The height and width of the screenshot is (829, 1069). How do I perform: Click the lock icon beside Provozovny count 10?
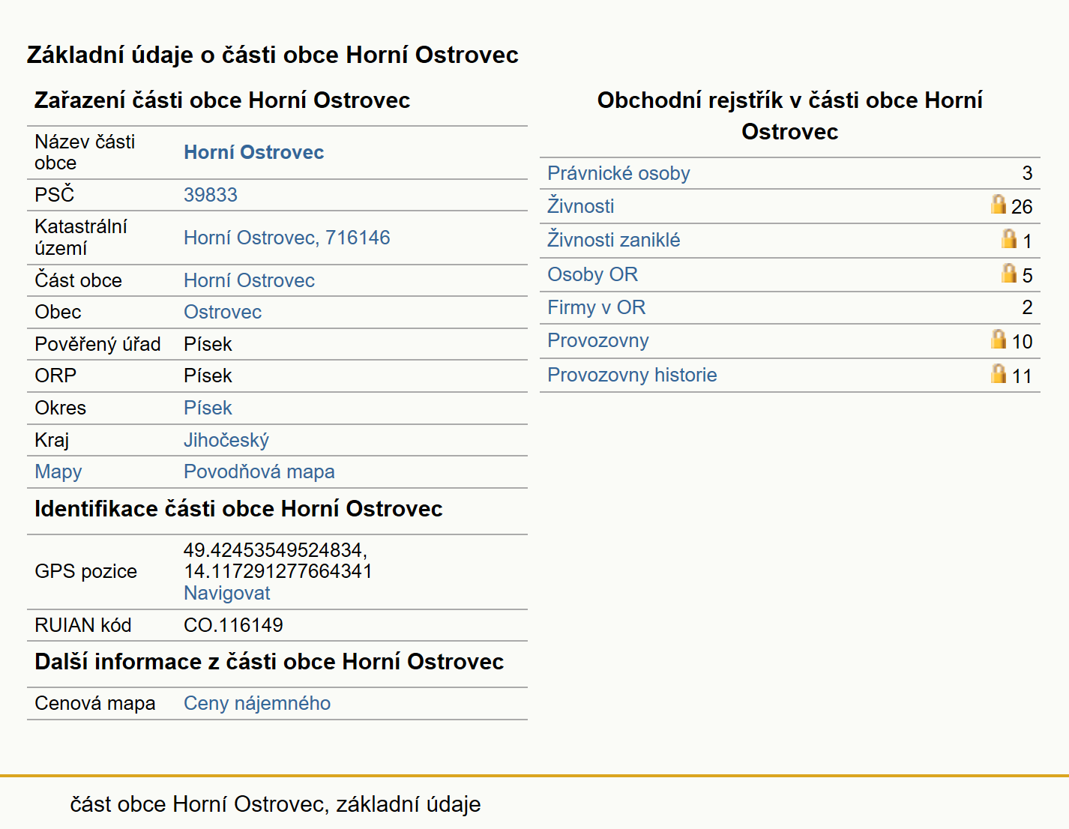point(998,339)
